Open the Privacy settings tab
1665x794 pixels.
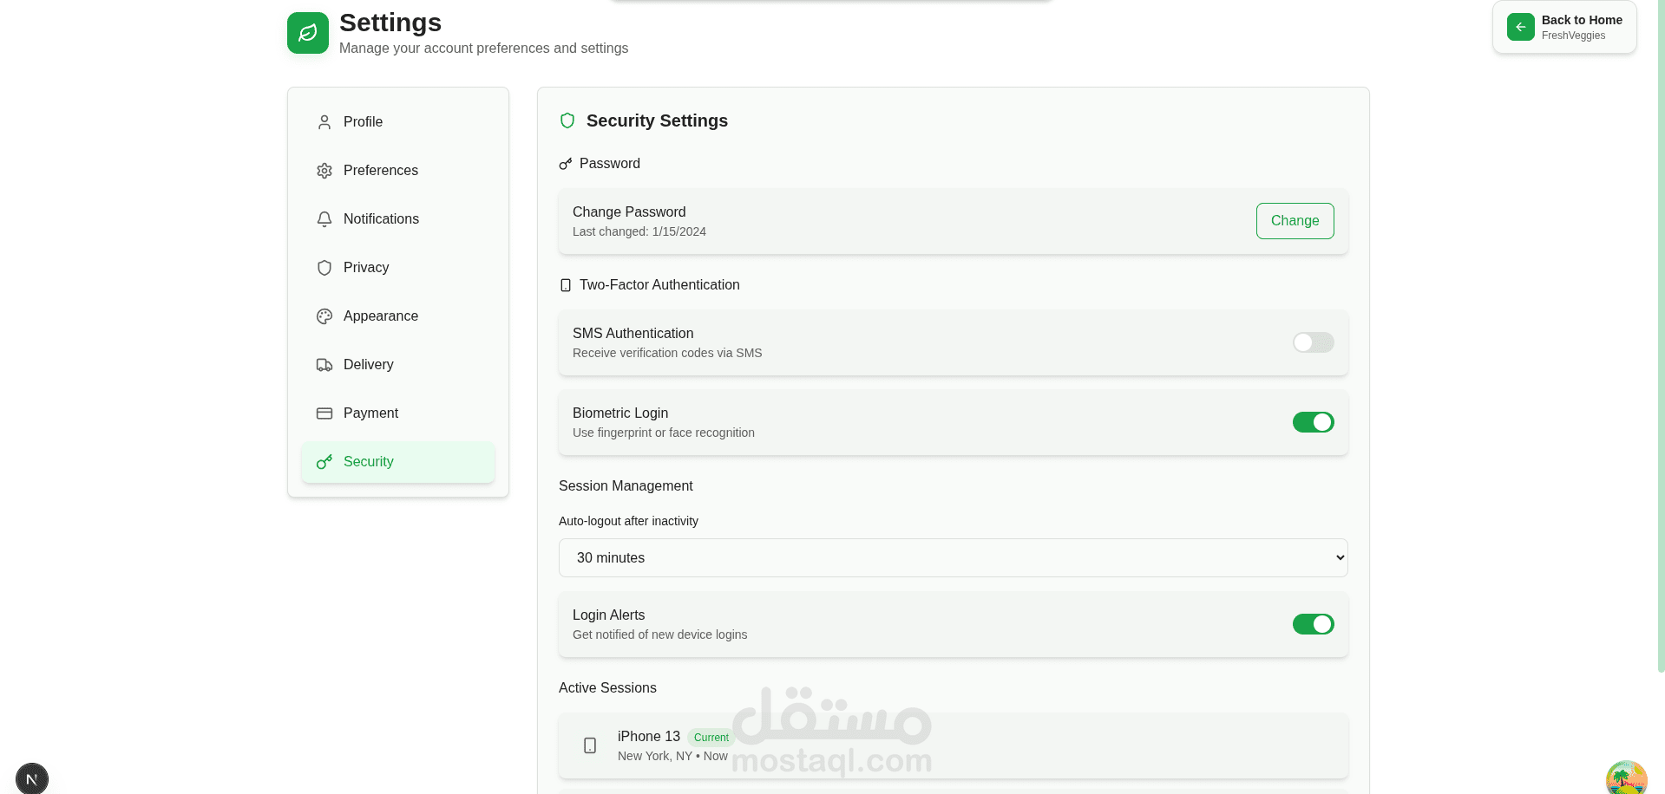[x=365, y=268]
